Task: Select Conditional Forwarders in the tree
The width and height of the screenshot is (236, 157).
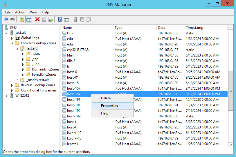Action: [x=39, y=90]
